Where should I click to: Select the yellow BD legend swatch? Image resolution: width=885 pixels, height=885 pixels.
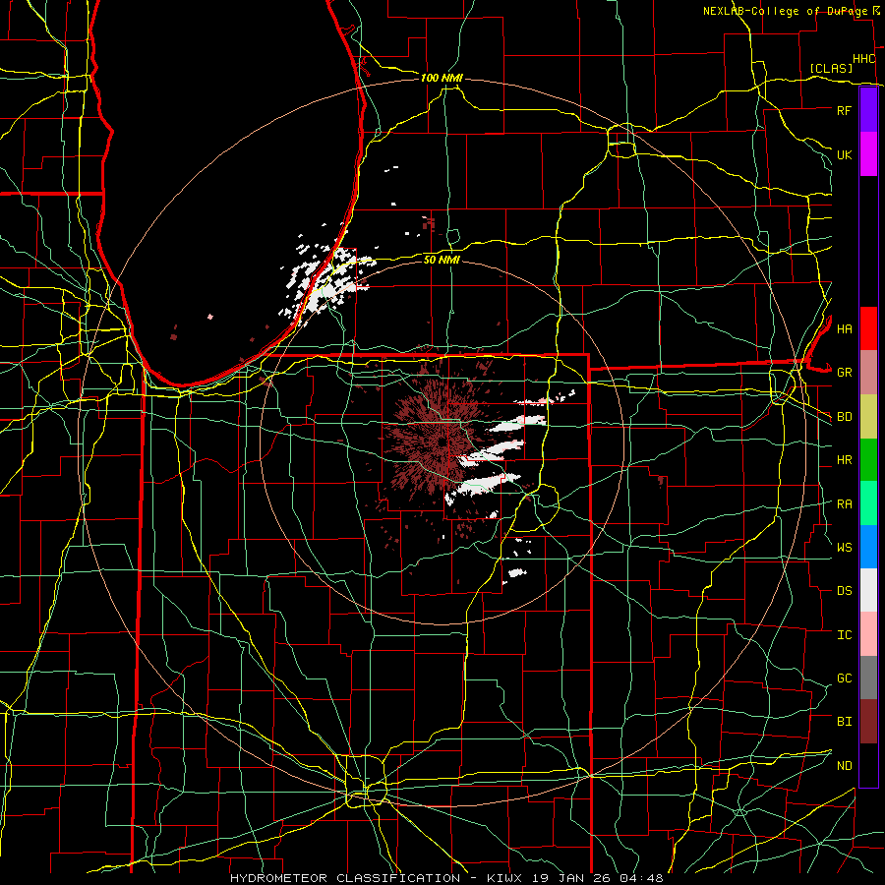tap(868, 417)
